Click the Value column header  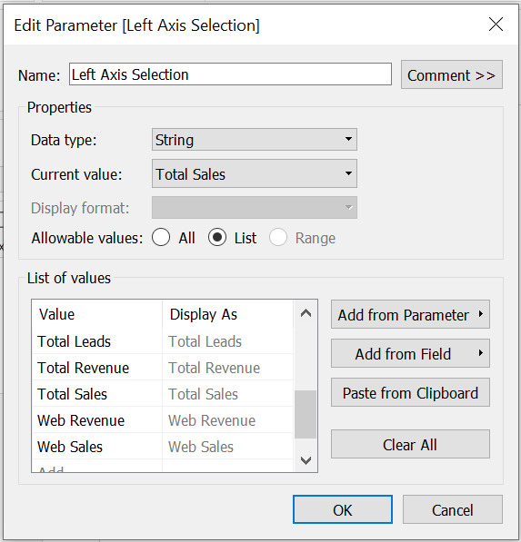tap(97, 314)
